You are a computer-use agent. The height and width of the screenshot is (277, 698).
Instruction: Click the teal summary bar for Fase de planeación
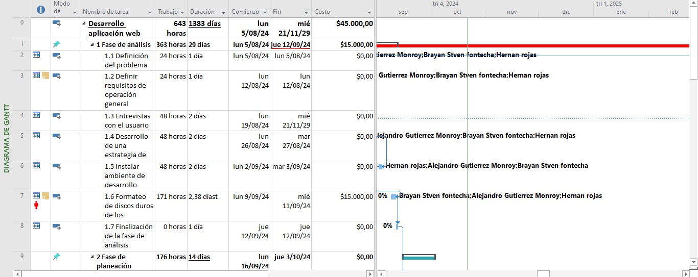coord(419,257)
